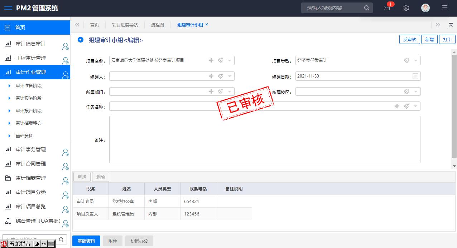
Task: Click the 反审核 button
Action: (409, 40)
